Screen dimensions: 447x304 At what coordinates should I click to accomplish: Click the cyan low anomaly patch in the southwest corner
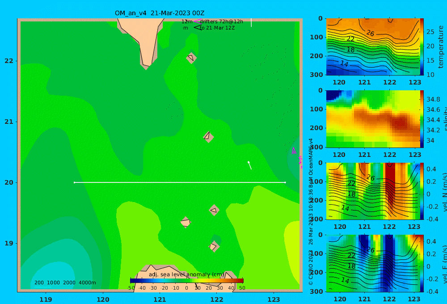click(x=53, y=275)
